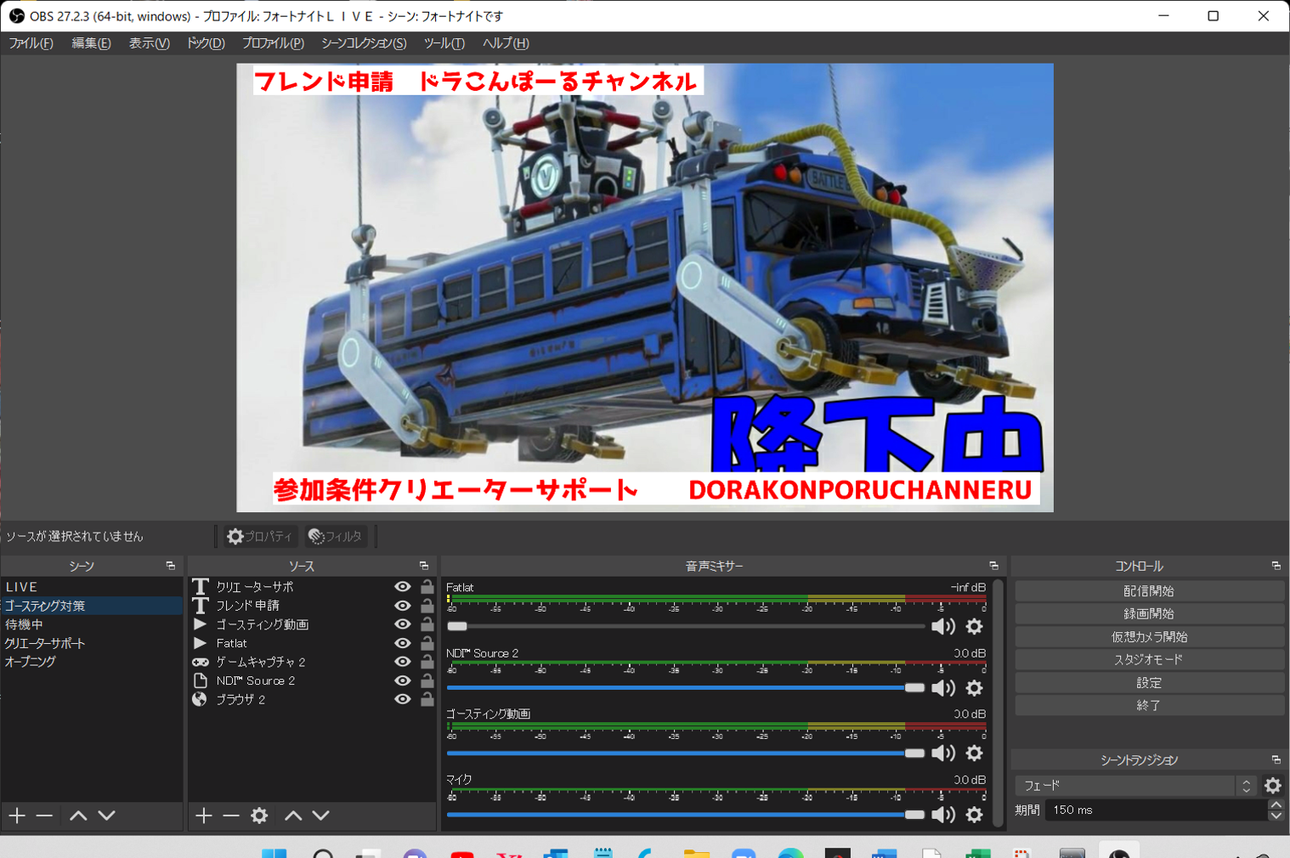Open the 編集(E) menu

pyautogui.click(x=91, y=43)
